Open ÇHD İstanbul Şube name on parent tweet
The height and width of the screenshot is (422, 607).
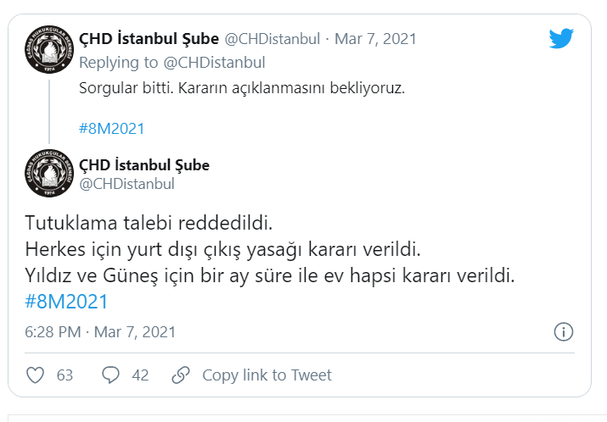pos(149,39)
